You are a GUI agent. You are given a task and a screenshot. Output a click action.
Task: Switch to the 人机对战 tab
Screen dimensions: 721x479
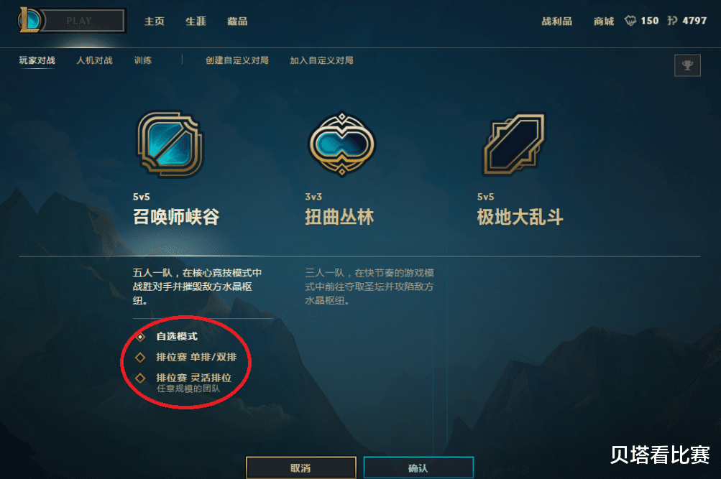pyautogui.click(x=94, y=60)
